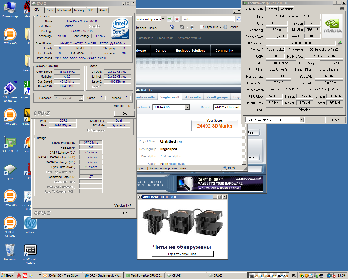Click the EN language indicator in taskbar
Screen dimensions: 348x279
point(294,275)
